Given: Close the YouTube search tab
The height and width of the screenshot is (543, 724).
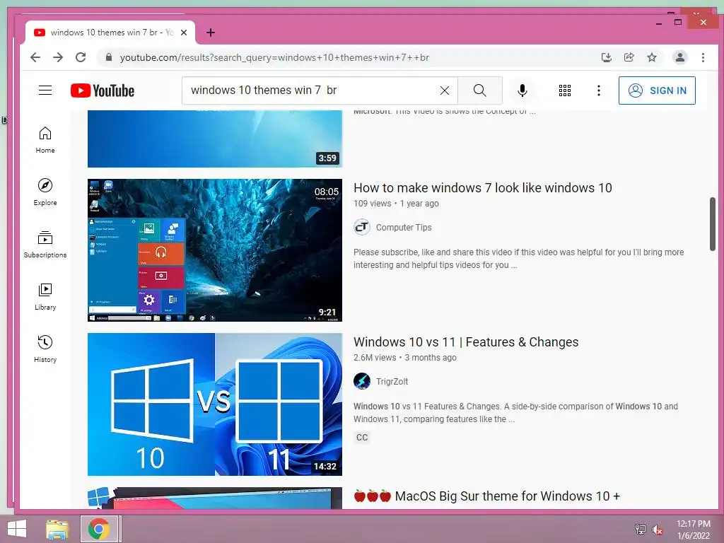Looking at the screenshot, I should point(184,33).
